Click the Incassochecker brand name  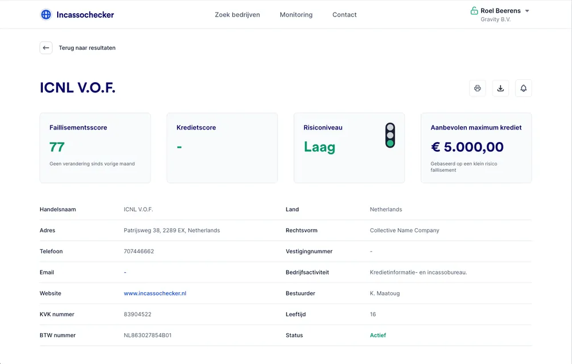85,15
